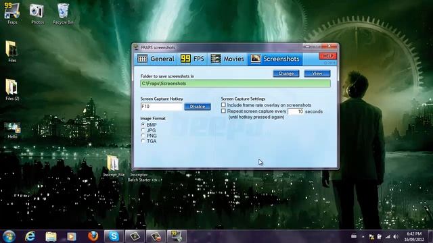The width and height of the screenshot is (433, 243).
Task: Click Change to pick screenshot folder
Action: coord(286,74)
